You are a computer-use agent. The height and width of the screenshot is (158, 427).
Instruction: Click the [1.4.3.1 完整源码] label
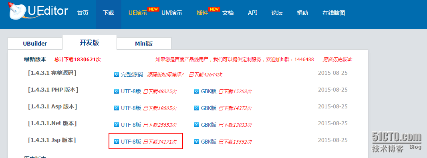pyautogui.click(x=52, y=73)
